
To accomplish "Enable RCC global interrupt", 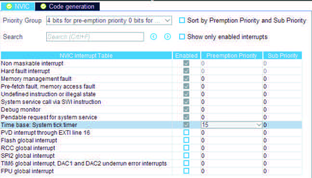I will point(186,148).
